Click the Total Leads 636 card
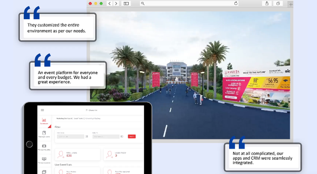The height and width of the screenshot is (174, 317). [x=77, y=155]
